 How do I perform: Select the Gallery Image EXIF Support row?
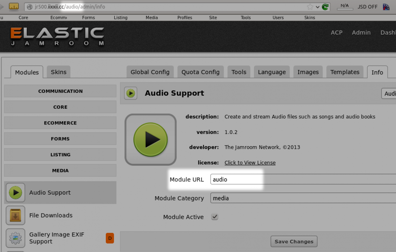click(x=60, y=238)
